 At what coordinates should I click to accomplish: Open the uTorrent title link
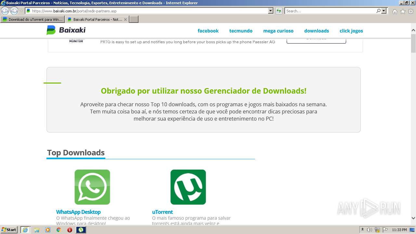click(x=162, y=212)
